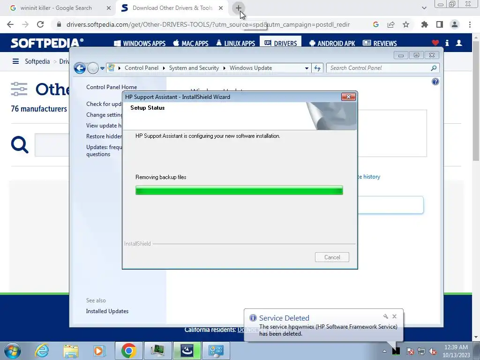Dismiss the Service Deleted notification
480x360 pixels.
pos(394,316)
